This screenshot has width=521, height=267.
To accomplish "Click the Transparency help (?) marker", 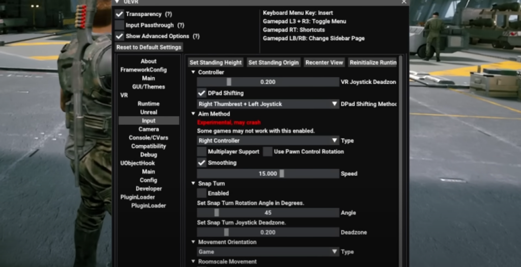I will [x=168, y=14].
